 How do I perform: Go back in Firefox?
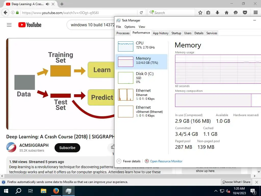5,13
